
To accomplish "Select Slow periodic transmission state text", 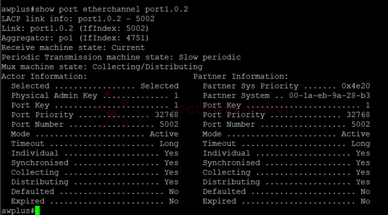I will tap(210, 57).
